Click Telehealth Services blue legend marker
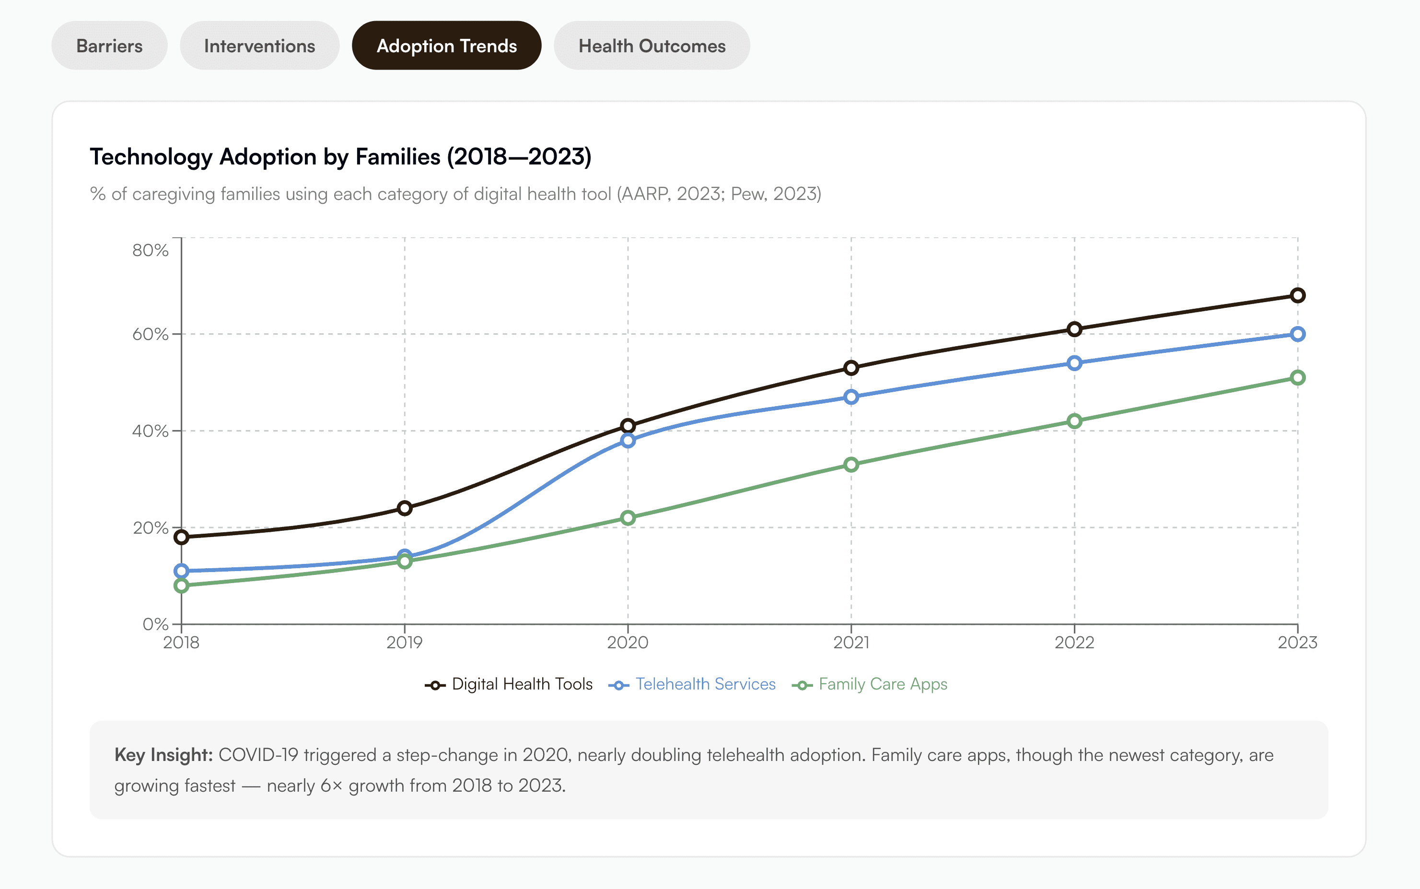Screen dimensions: 1420x889 [x=618, y=686]
